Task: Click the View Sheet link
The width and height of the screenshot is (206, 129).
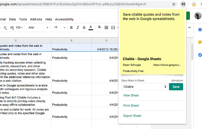Action: [x=131, y=95]
